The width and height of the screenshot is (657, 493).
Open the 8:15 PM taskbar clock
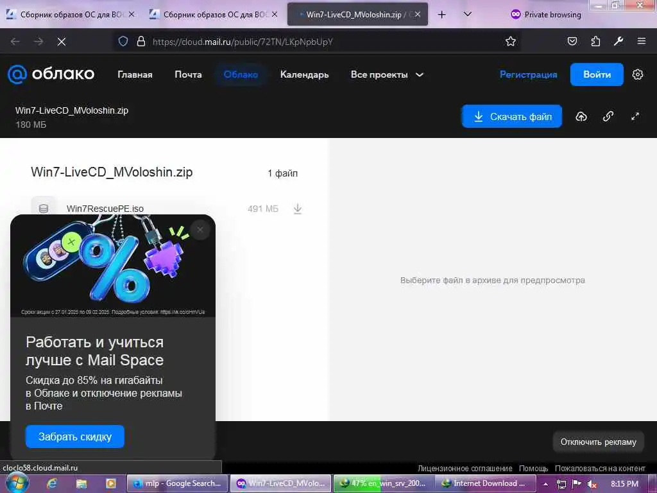point(624,484)
